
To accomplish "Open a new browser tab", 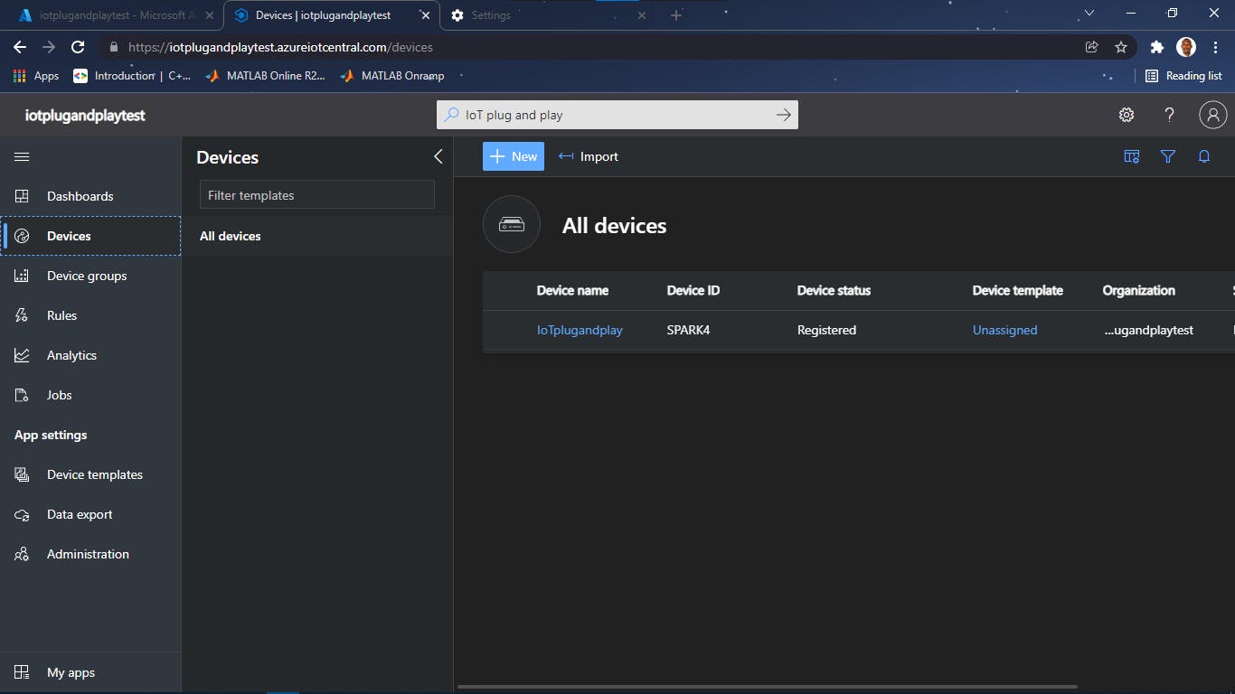I will click(x=675, y=15).
